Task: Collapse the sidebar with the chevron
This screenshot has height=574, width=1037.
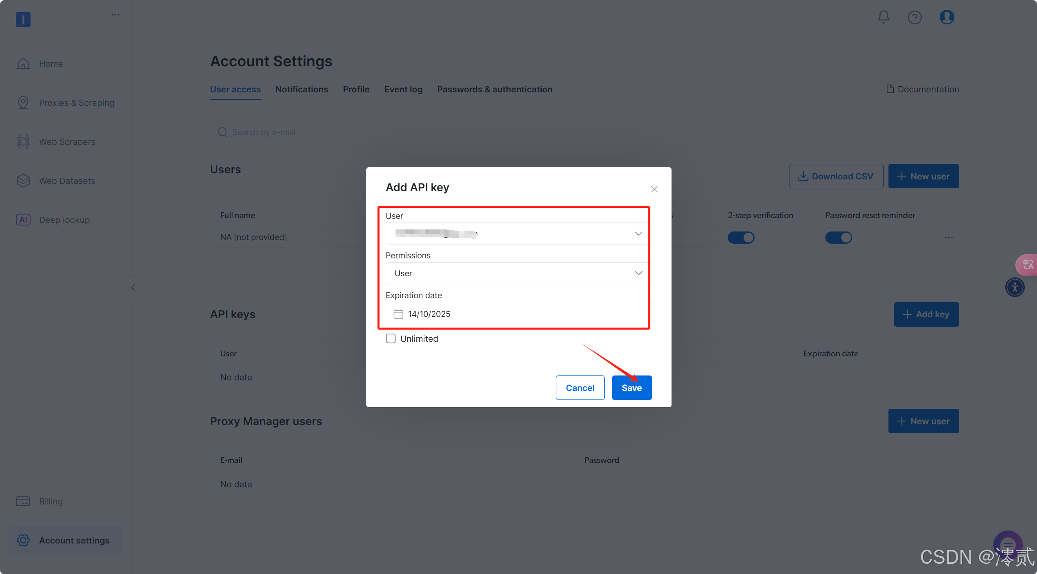Action: click(x=133, y=288)
